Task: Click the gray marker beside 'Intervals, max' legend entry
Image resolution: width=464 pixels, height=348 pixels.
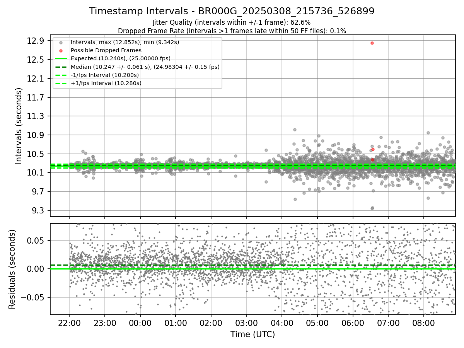Action: (60, 42)
